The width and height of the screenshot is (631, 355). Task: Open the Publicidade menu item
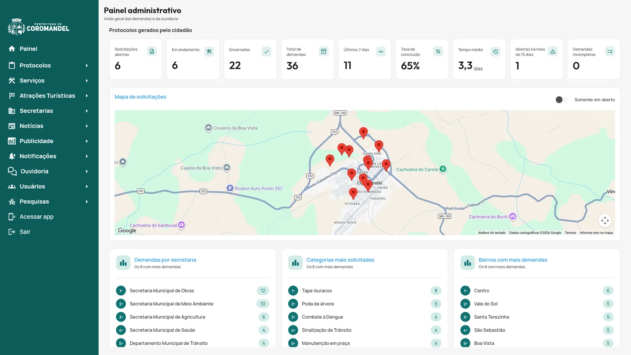pos(49,141)
